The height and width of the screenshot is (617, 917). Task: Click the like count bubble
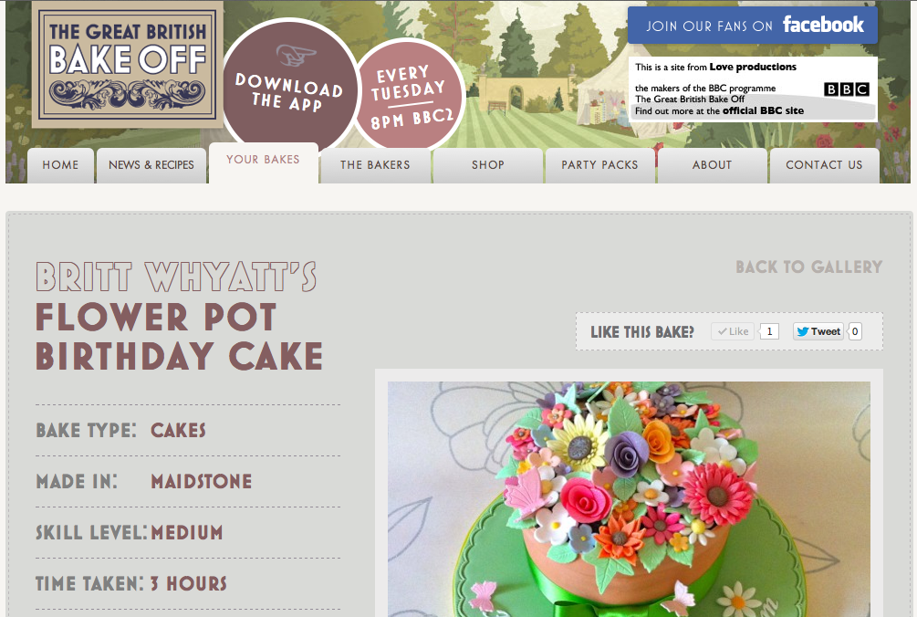pyautogui.click(x=769, y=331)
